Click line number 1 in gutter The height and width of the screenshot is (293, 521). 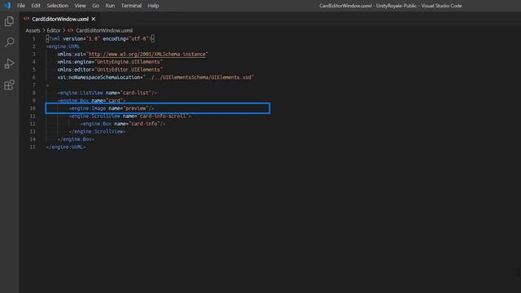(34, 39)
